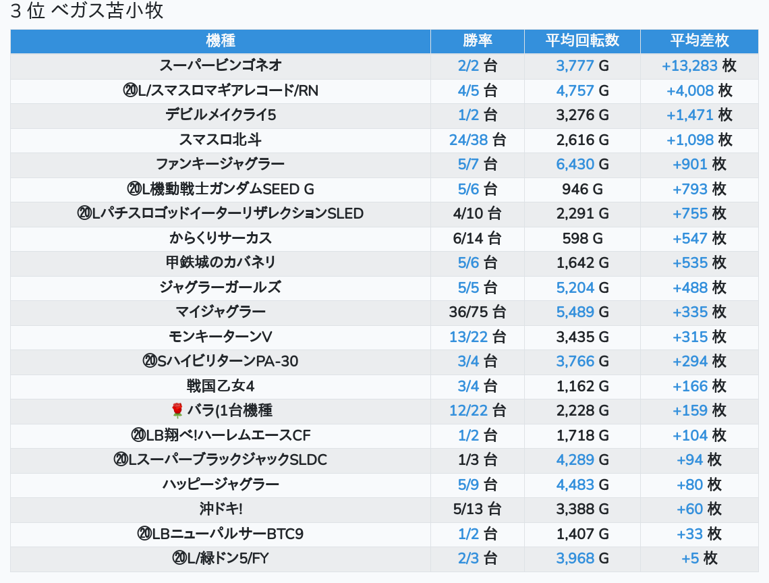Click the モンキーターンV row name
769x583 pixels.
220,337
